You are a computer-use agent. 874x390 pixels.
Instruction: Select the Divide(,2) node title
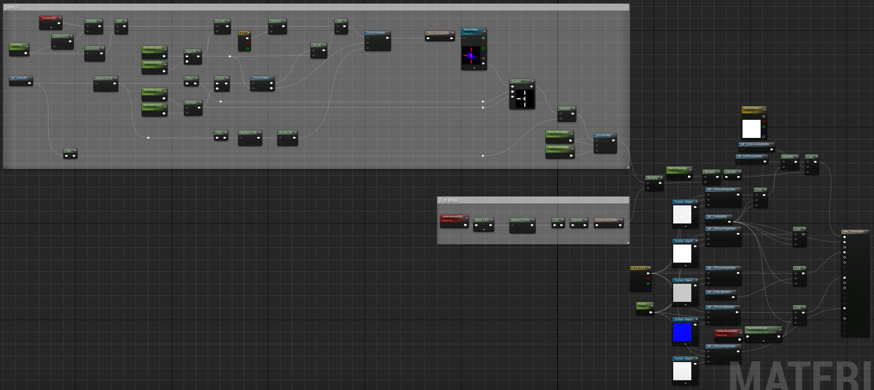(x=93, y=48)
